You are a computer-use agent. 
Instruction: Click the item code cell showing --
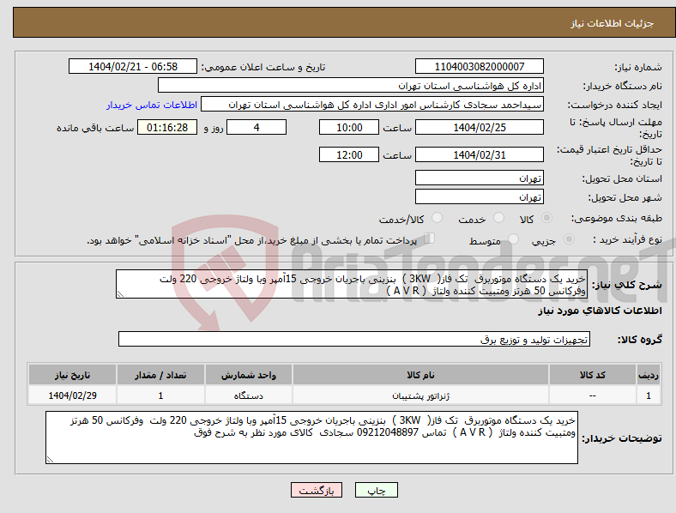[x=593, y=395]
